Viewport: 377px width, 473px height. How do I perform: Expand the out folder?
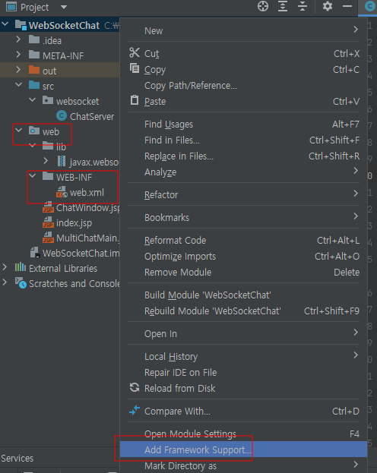click(x=18, y=69)
